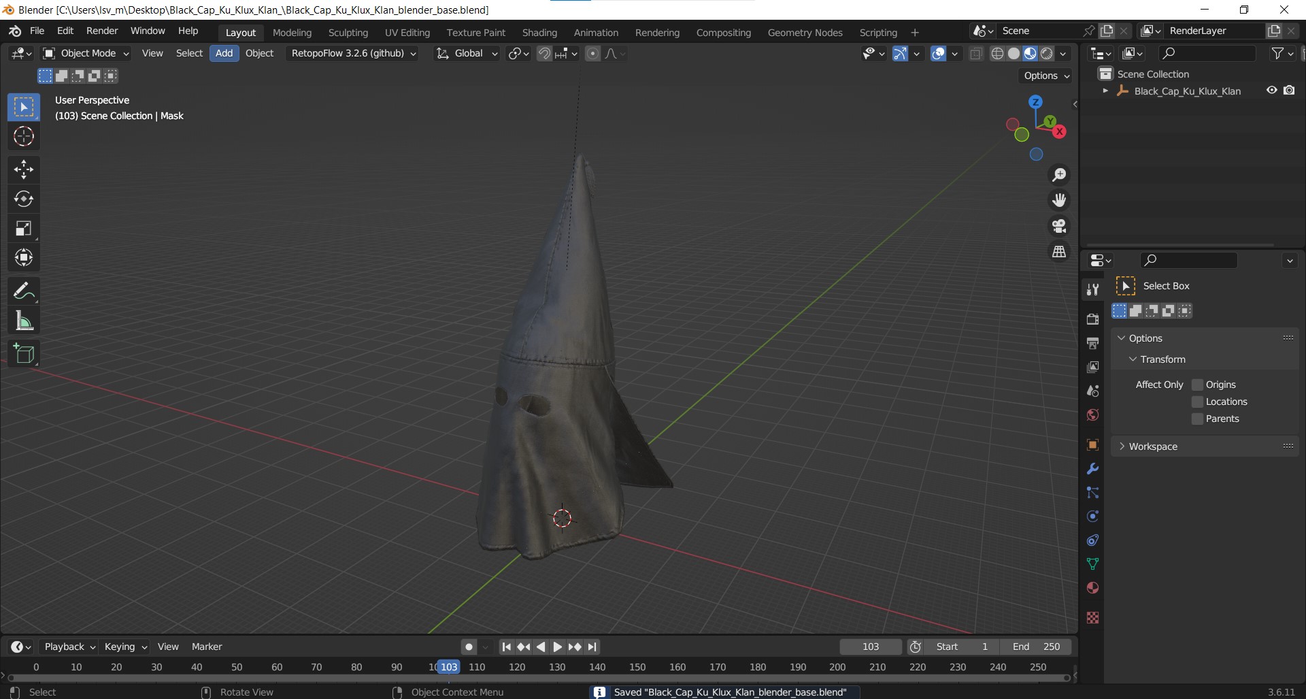Expand Black_Cap_Ku_Klux_Klan in outliner
The height and width of the screenshot is (699, 1306).
tap(1105, 91)
